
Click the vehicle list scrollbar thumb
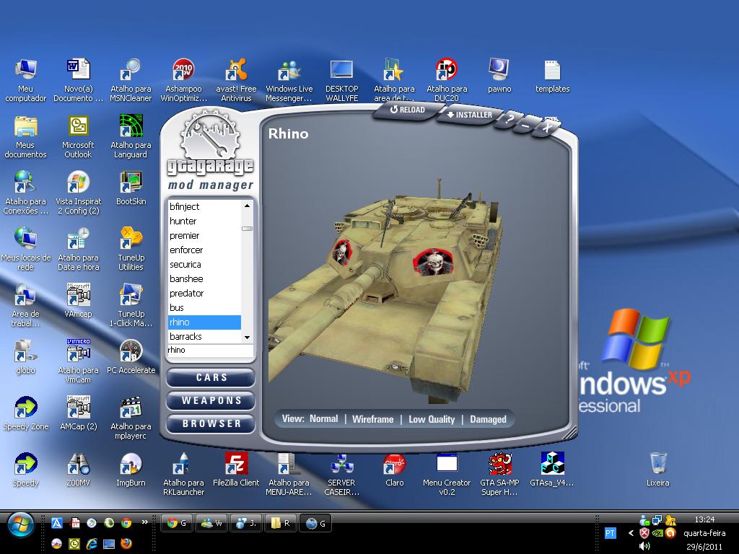coord(247,229)
